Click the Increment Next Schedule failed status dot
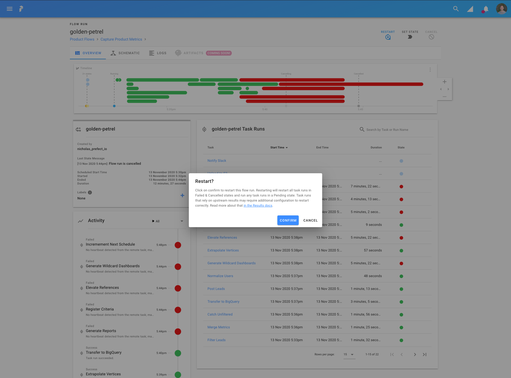Image resolution: width=511 pixels, height=378 pixels. point(178,245)
